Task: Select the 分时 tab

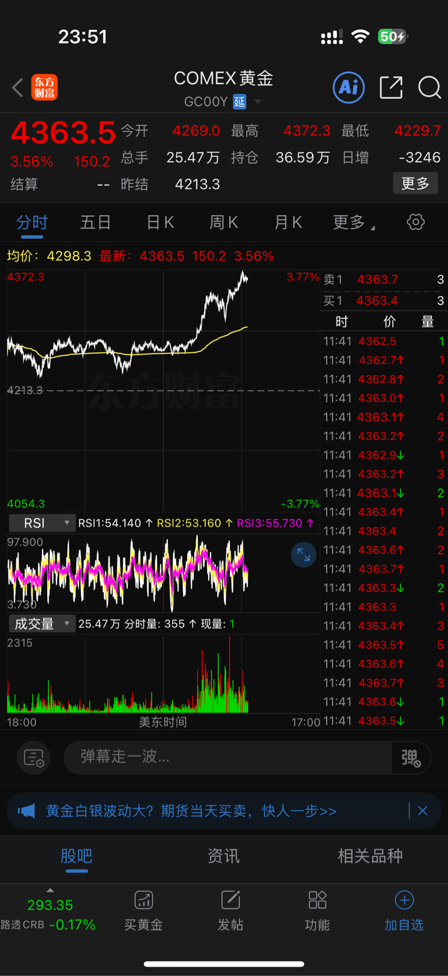Action: tap(32, 222)
